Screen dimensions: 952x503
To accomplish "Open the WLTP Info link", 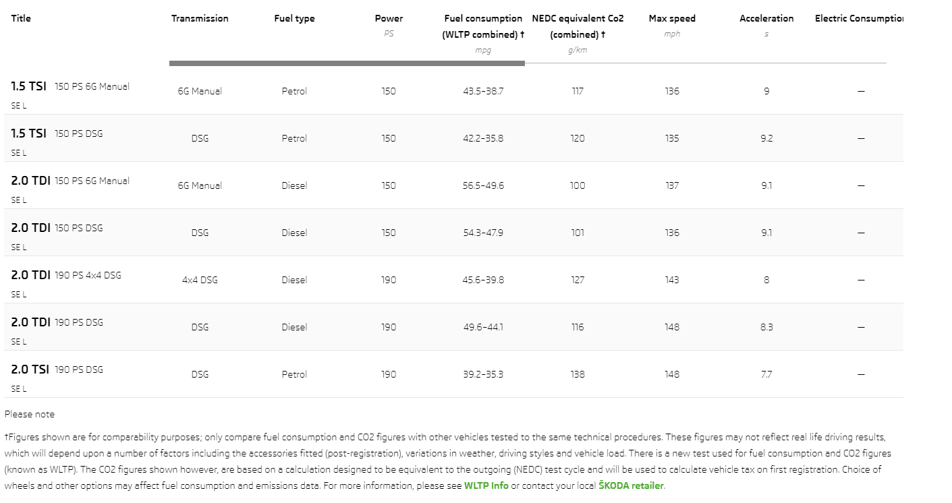I will pyautogui.click(x=486, y=485).
